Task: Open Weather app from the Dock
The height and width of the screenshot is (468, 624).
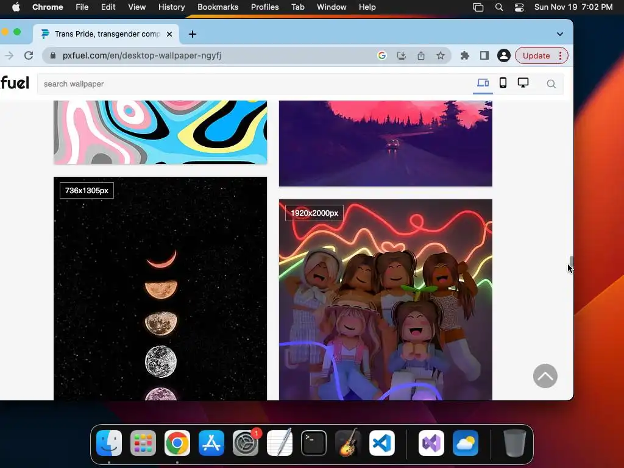Action: click(465, 443)
